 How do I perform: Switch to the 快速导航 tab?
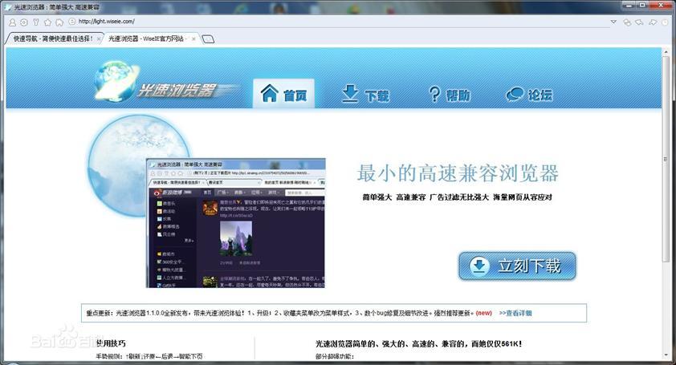coord(53,39)
